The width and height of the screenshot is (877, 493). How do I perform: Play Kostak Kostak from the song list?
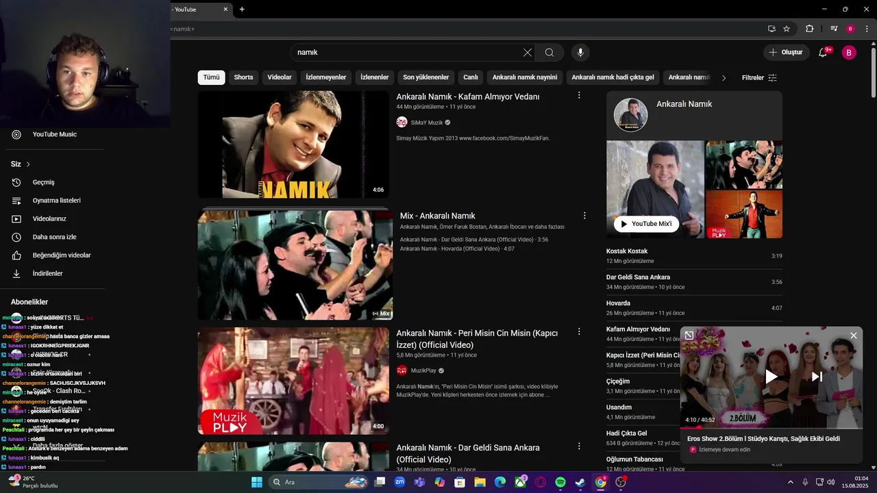(x=694, y=256)
